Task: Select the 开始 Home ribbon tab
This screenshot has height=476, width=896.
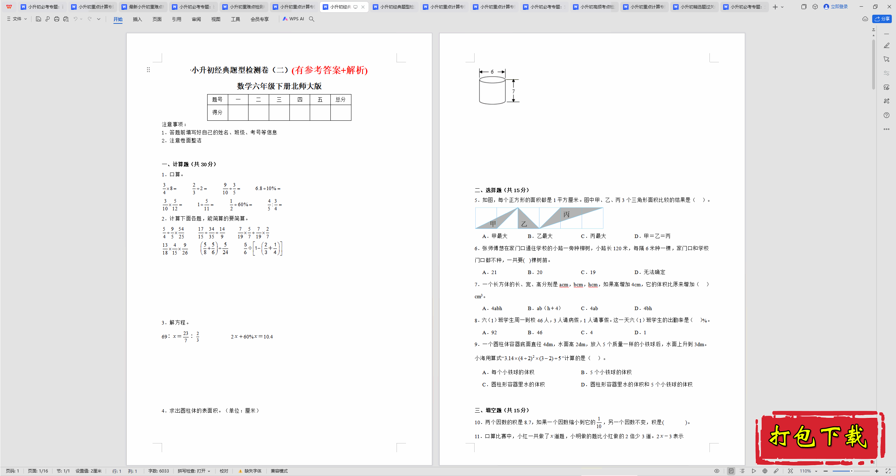Action: pos(118,19)
